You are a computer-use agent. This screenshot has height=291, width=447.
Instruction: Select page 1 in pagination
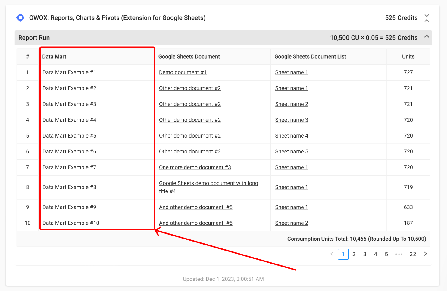(343, 254)
